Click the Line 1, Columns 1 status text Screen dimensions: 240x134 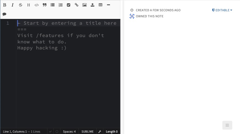(x=15, y=132)
